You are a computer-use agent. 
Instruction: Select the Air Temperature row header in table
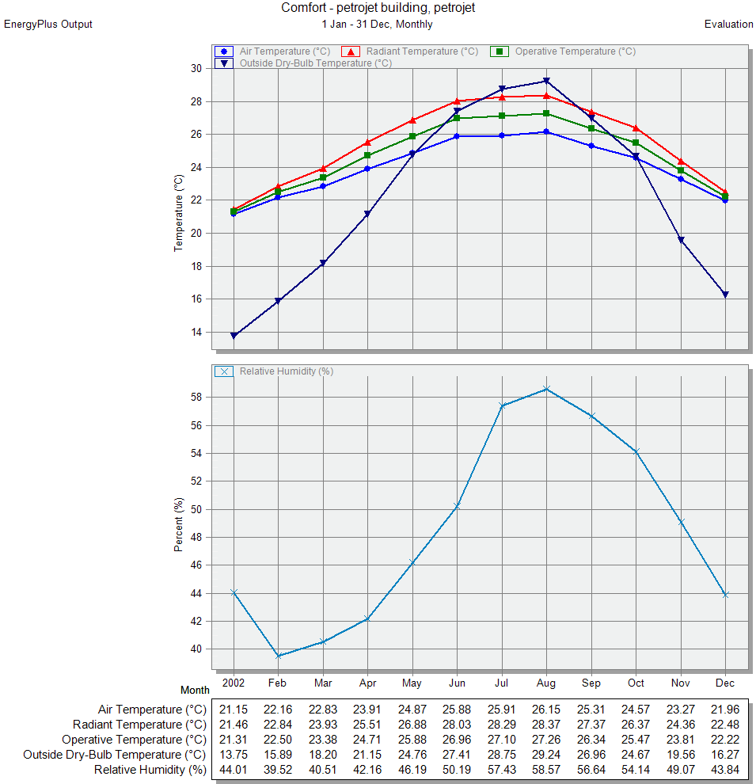click(x=151, y=710)
